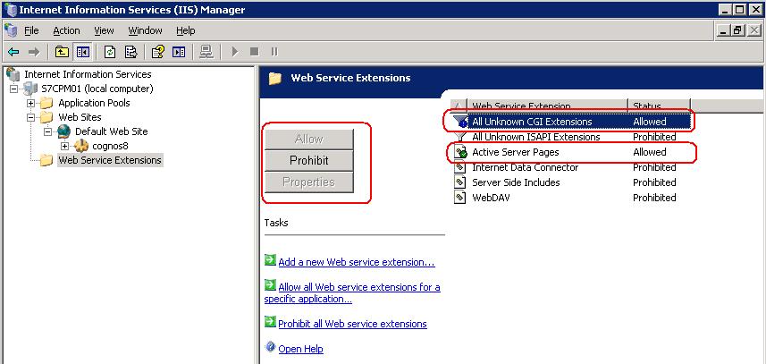The height and width of the screenshot is (364, 766).
Task: Select Internet Information Services root node
Action: pyautogui.click(x=88, y=74)
